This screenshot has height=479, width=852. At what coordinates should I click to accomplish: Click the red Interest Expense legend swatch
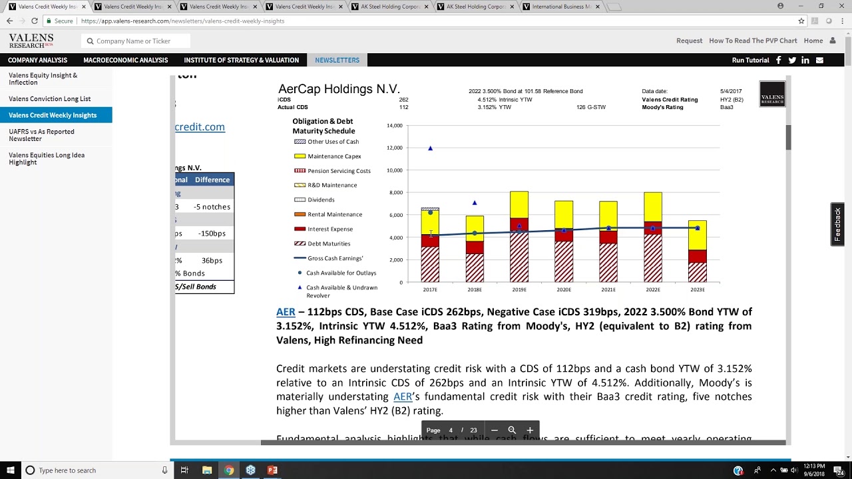[300, 229]
